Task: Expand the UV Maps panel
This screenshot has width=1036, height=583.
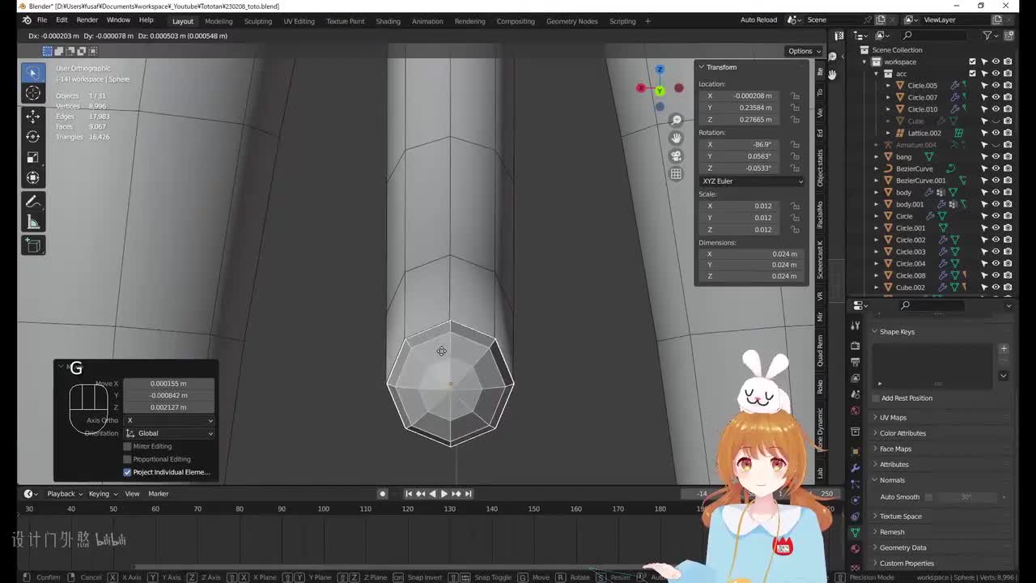Action: 893,418
